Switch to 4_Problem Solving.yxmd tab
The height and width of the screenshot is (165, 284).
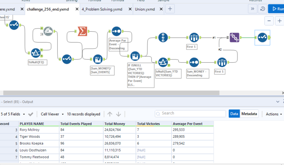(x=102, y=9)
